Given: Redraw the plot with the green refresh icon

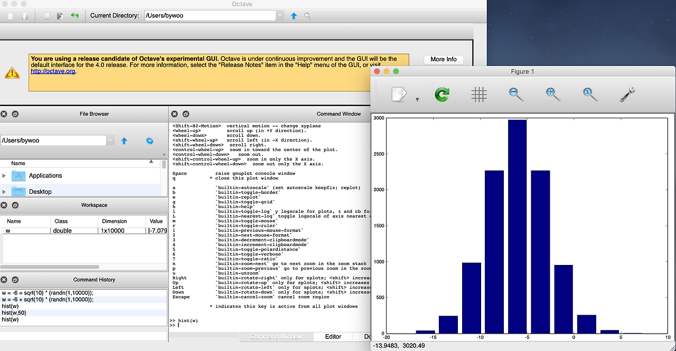Looking at the screenshot, I should pos(442,94).
